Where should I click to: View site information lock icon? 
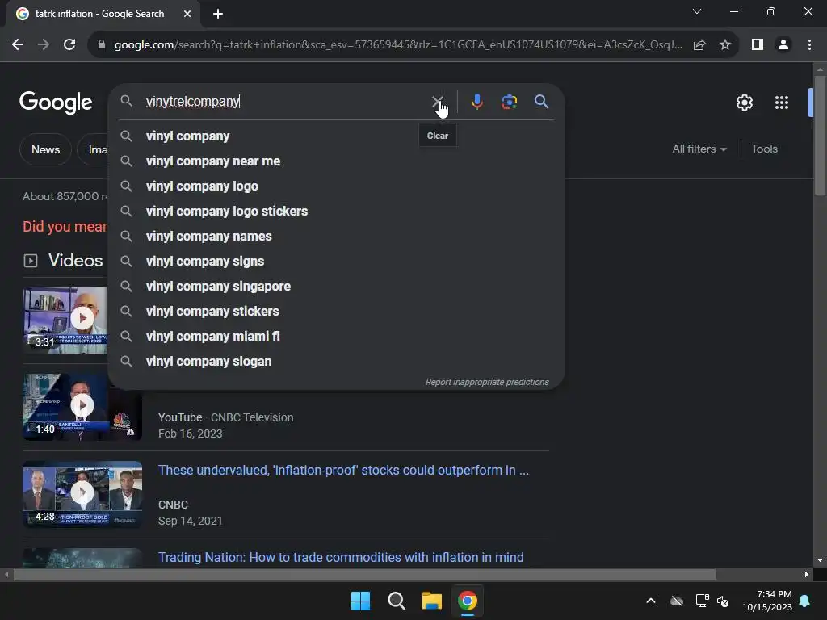(102, 45)
